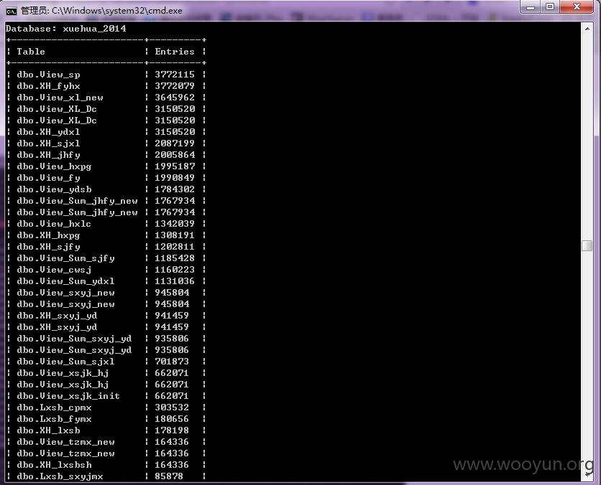Click the entries value 303532
This screenshot has width=601, height=485.
[172, 408]
